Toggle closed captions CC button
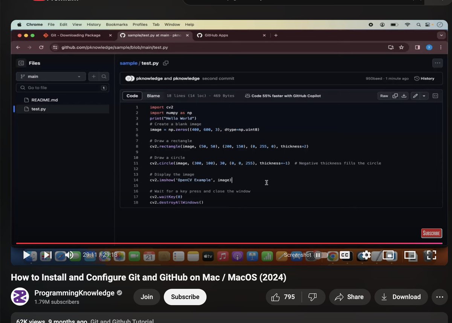The width and height of the screenshot is (452, 323). (x=345, y=255)
